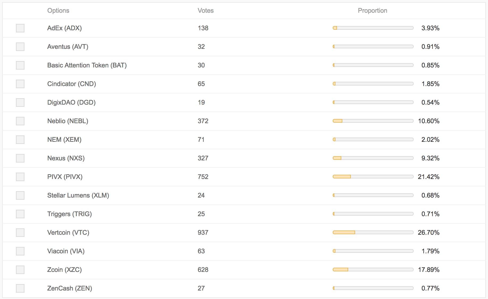Tick the Zcoin (XZC) checkbox

coord(20,270)
